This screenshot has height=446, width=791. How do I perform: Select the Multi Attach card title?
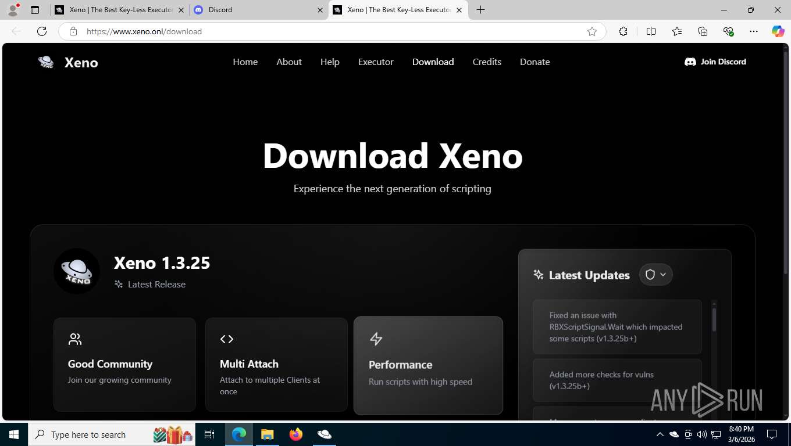pos(249,364)
